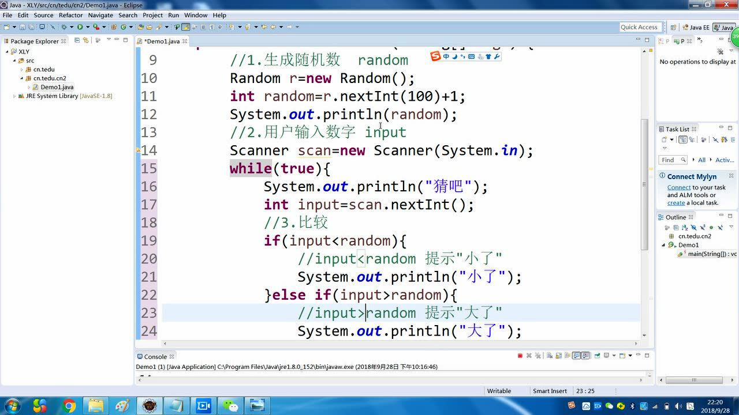739x415 pixels.
Task: Switch to the Java perspective
Action: pos(723,27)
